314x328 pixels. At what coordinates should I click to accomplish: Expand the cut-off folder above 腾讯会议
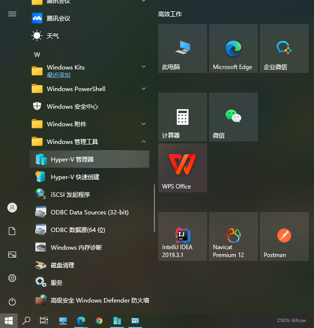pos(89,2)
